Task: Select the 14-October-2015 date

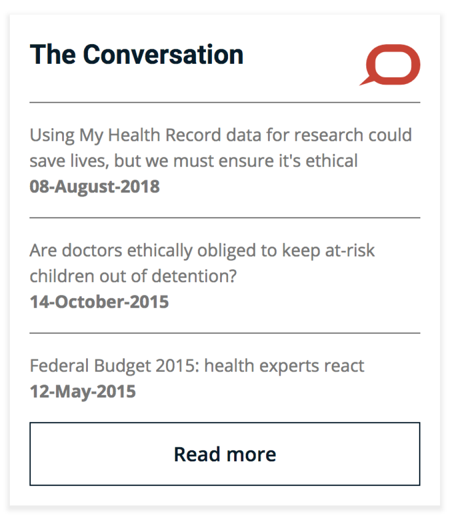Action: [99, 302]
